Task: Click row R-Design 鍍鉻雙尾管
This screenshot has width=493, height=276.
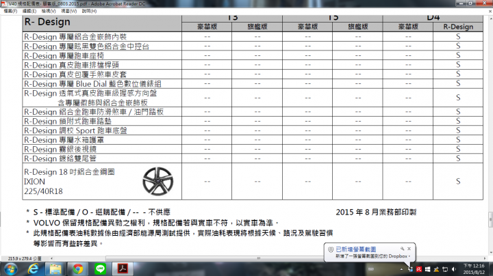Action: 253,158
